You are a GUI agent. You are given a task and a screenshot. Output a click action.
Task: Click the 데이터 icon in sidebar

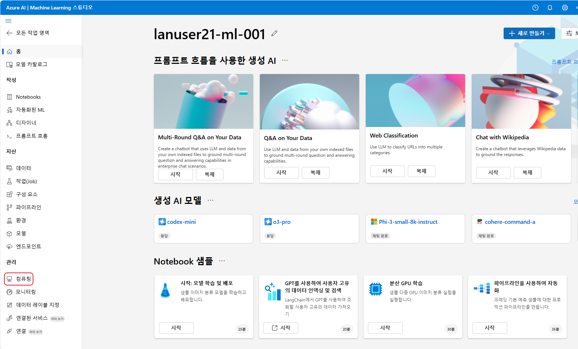click(x=9, y=168)
